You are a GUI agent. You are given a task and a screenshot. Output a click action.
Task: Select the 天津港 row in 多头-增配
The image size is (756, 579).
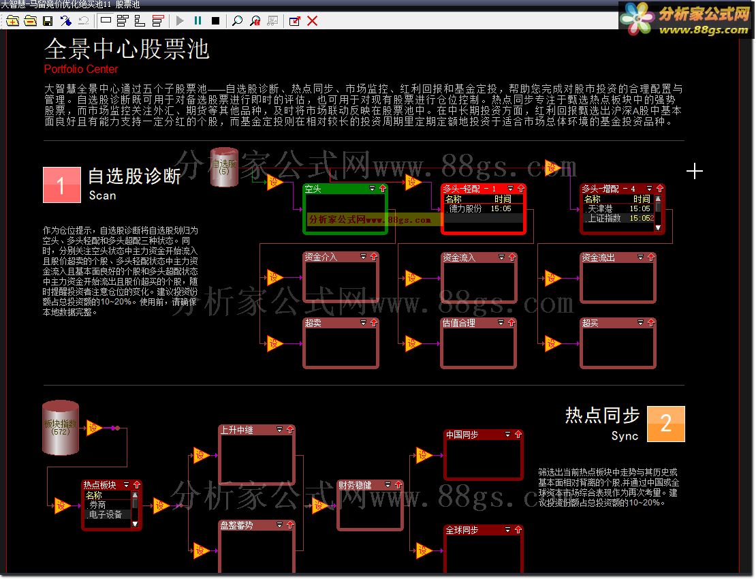618,208
